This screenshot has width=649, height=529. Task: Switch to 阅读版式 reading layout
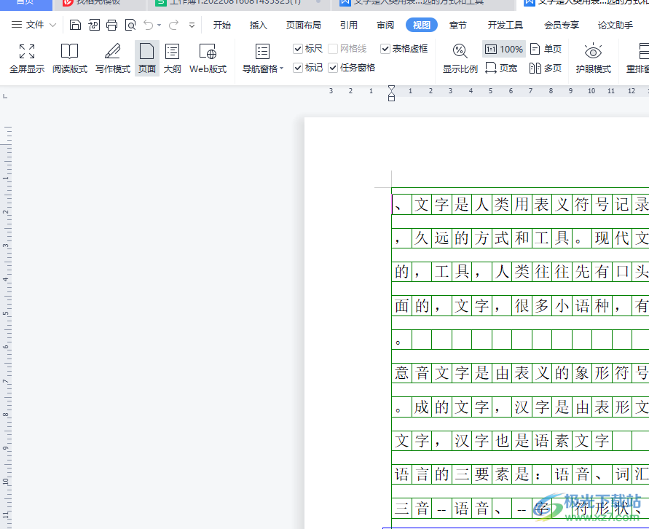coord(69,59)
